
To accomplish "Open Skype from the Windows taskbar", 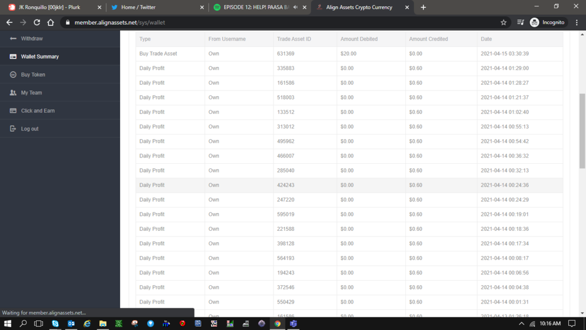I will [x=55, y=324].
